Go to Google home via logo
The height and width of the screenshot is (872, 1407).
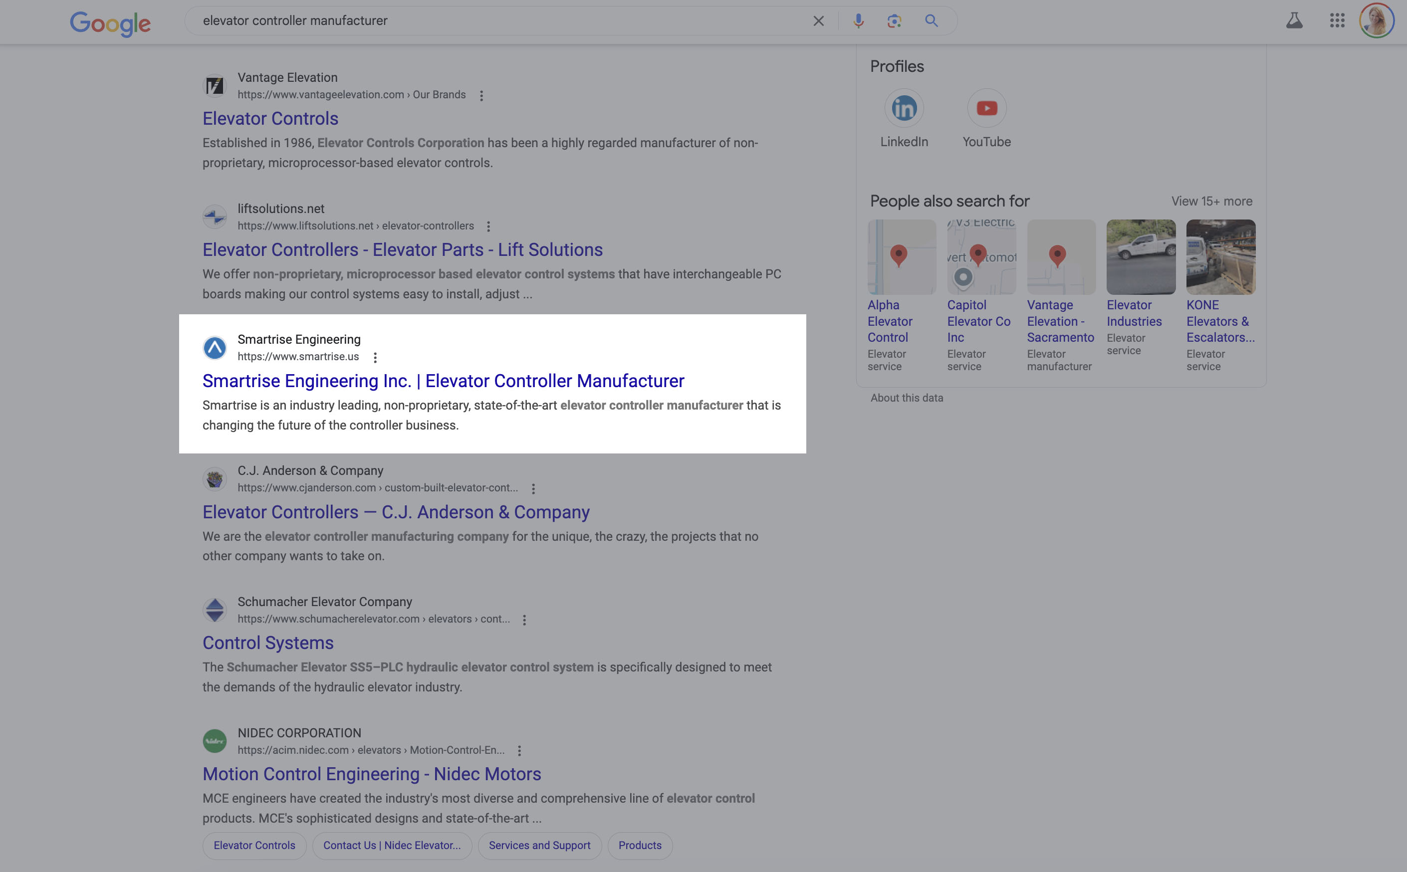click(110, 23)
